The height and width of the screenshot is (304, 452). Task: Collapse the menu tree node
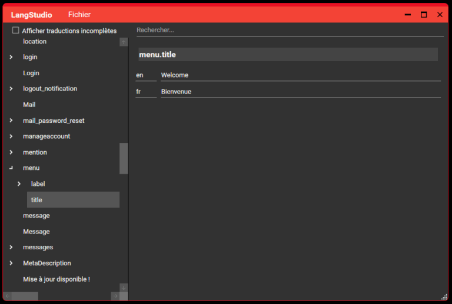click(x=11, y=168)
